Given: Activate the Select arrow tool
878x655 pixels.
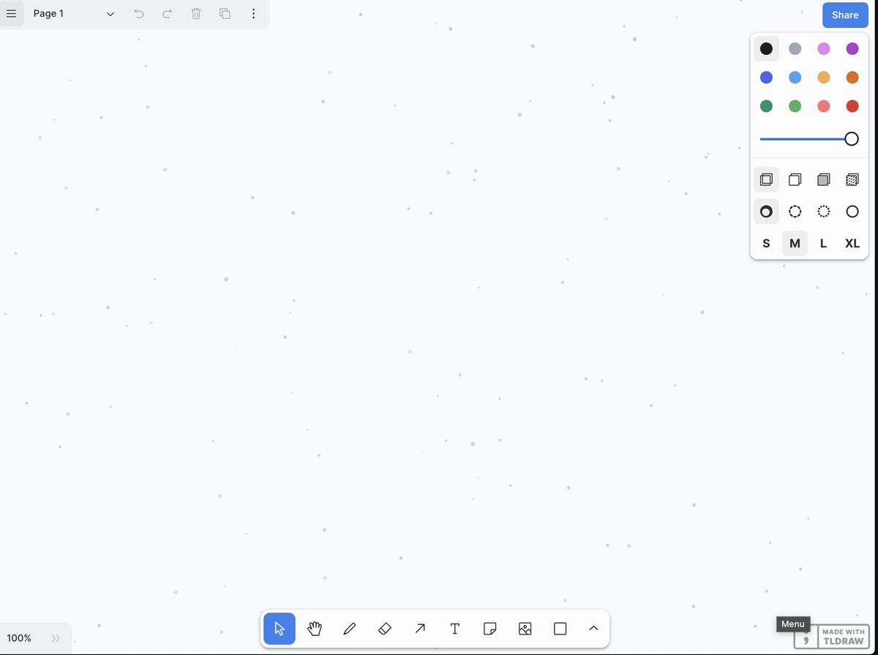Looking at the screenshot, I should tap(279, 629).
